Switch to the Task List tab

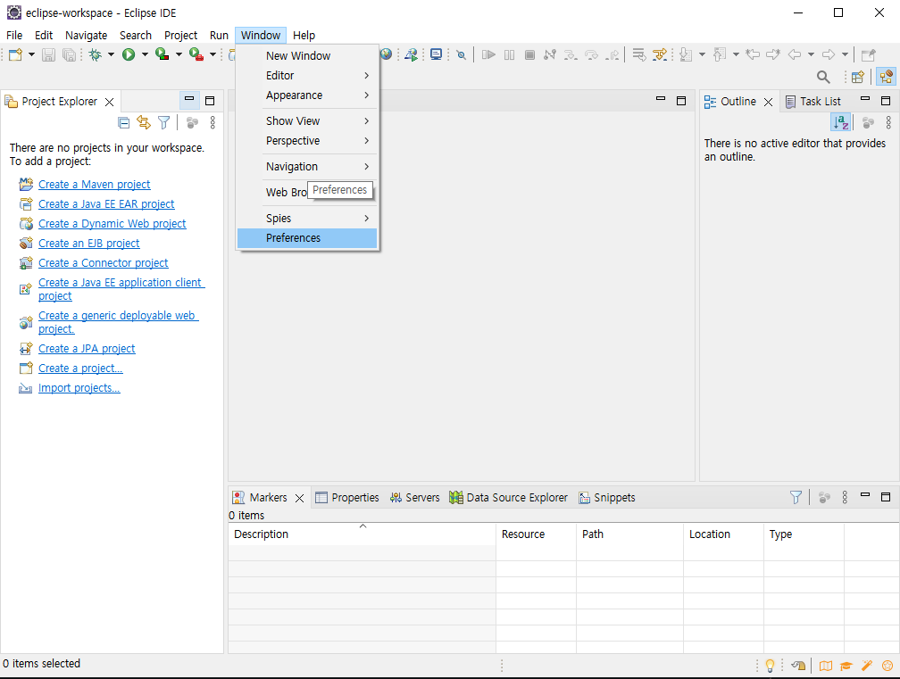point(812,102)
